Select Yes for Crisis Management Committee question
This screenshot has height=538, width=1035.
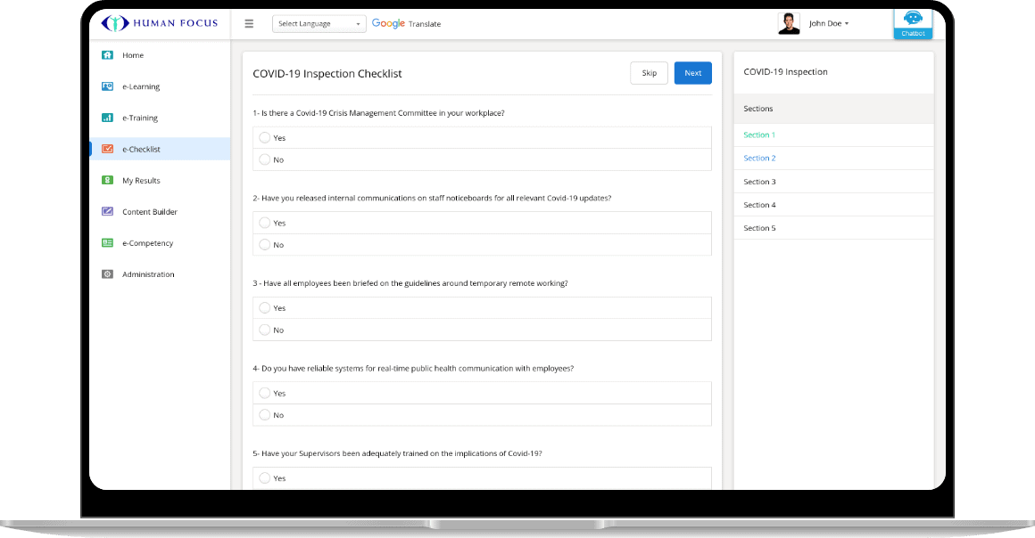264,138
